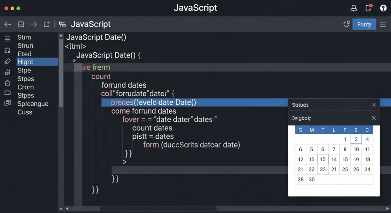The image size is (391, 213).
Task: Close the Sttuds panel
Action: pos(374,105)
